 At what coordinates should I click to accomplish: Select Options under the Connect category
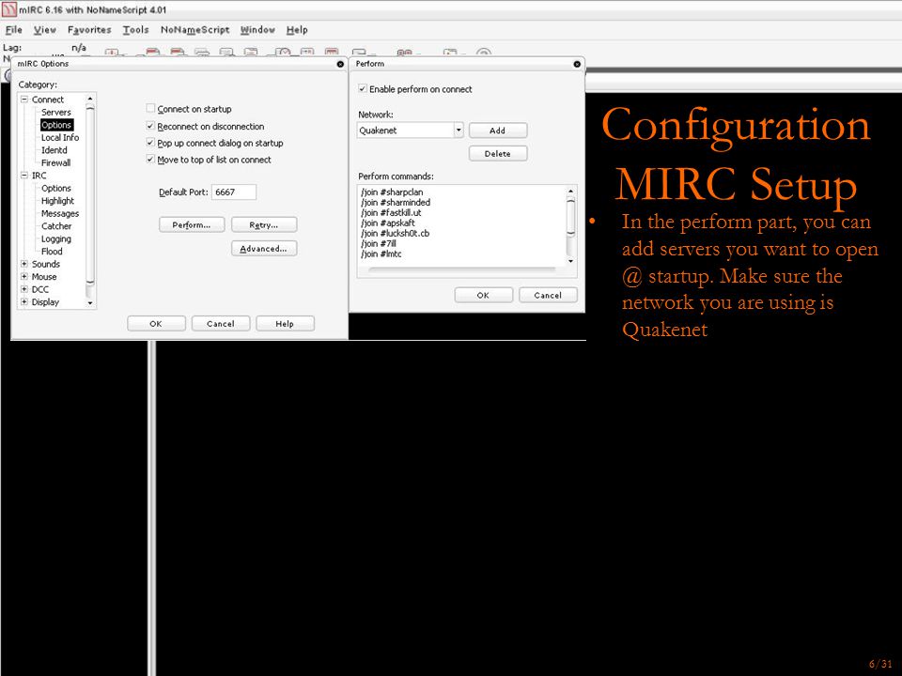click(56, 125)
